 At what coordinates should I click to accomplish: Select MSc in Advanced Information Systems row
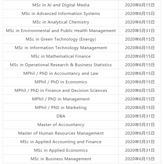click(61, 14)
